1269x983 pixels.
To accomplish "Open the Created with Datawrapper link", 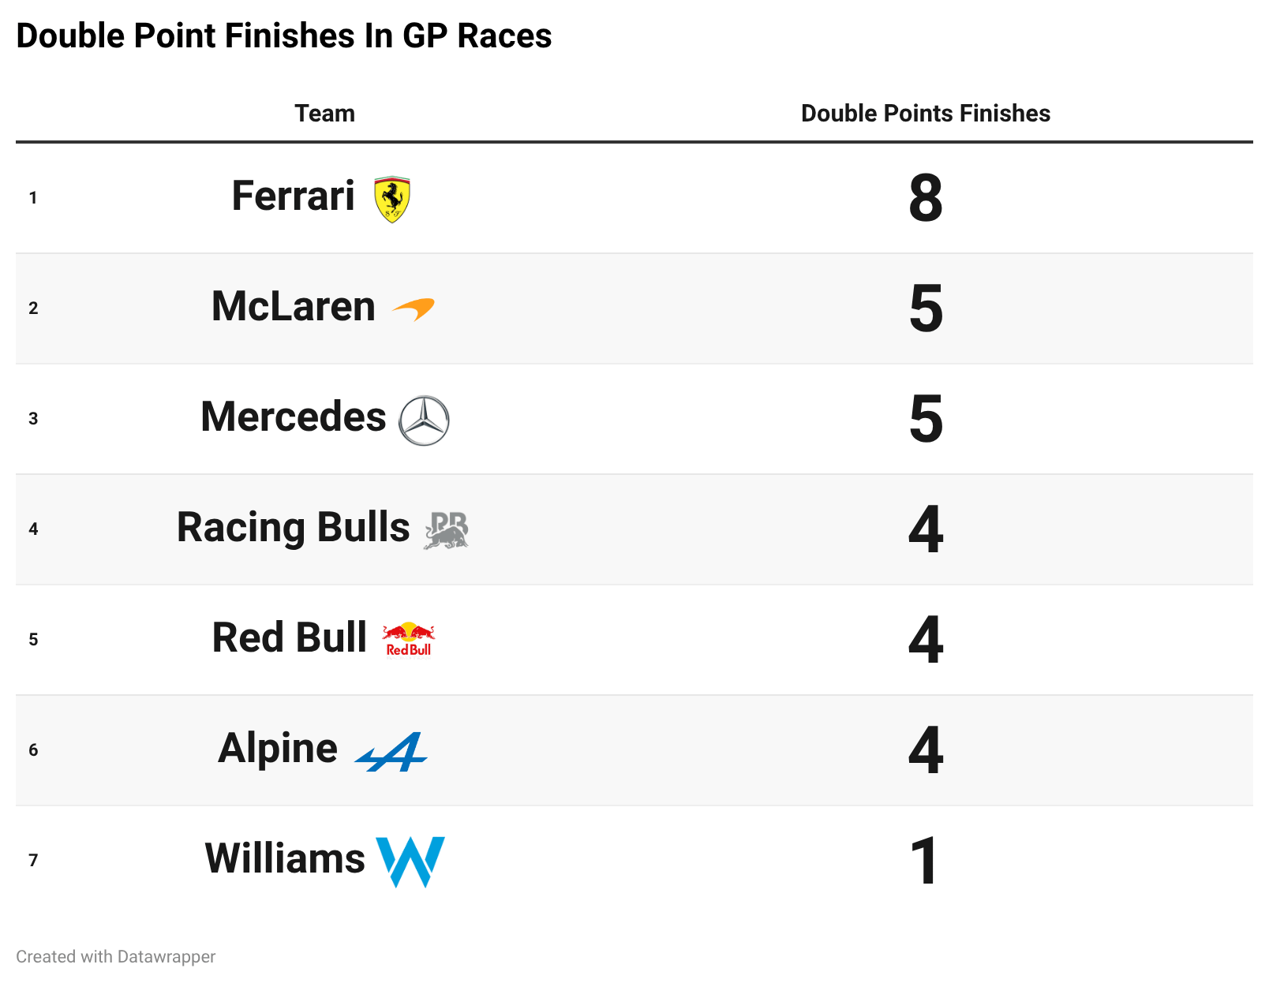I will [116, 956].
